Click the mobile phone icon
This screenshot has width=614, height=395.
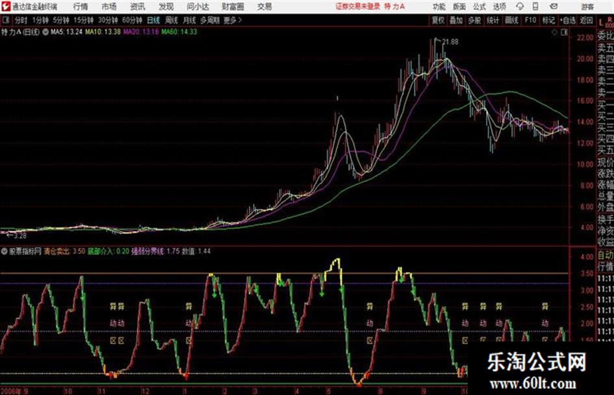tap(535, 6)
